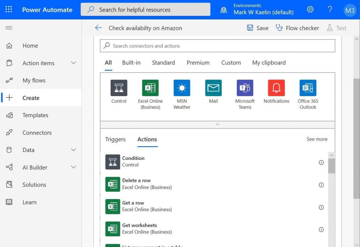Show info for the Condition action
The width and height of the screenshot is (360, 247).
coord(321,163)
